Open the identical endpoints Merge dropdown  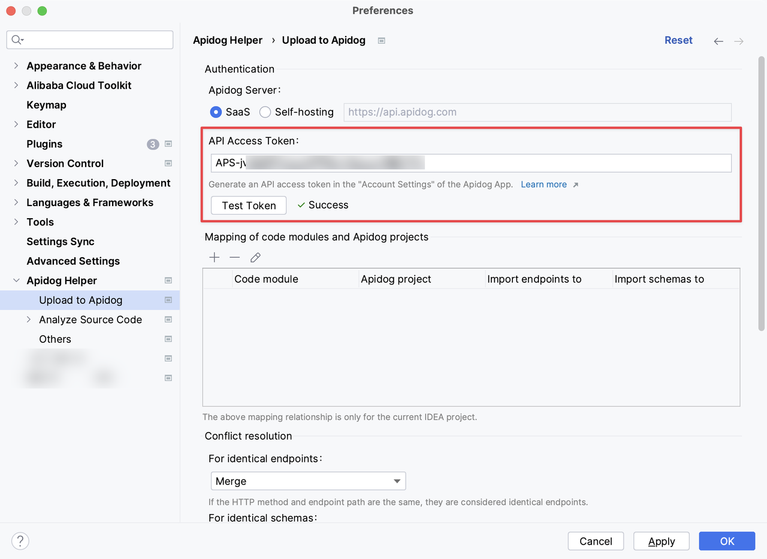[308, 481]
